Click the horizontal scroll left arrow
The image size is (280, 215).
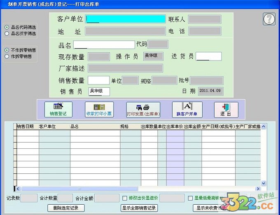18,189
